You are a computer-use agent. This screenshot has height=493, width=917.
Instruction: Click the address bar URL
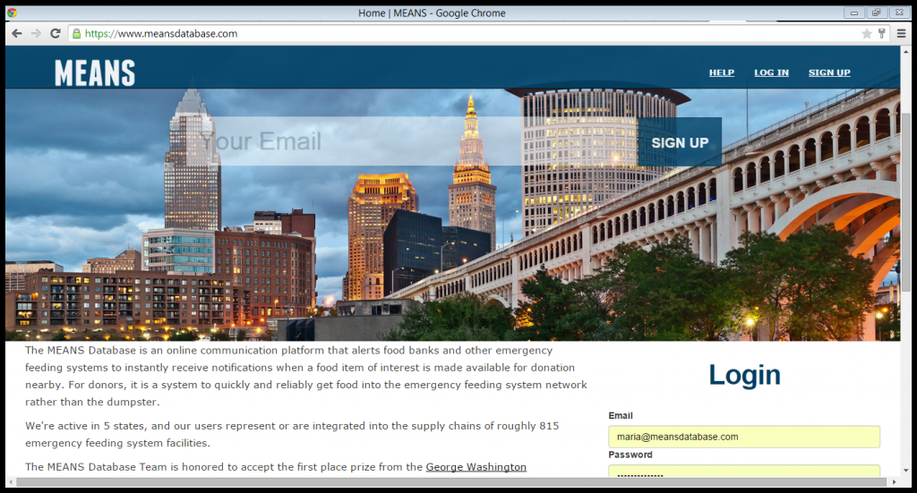pos(161,34)
